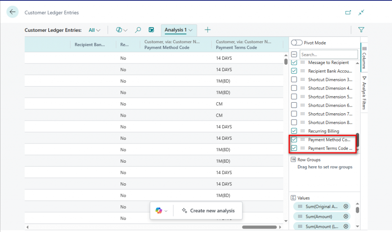Click the collapse page arrows icon
Screen dimensions: 392x232
pos(361,13)
